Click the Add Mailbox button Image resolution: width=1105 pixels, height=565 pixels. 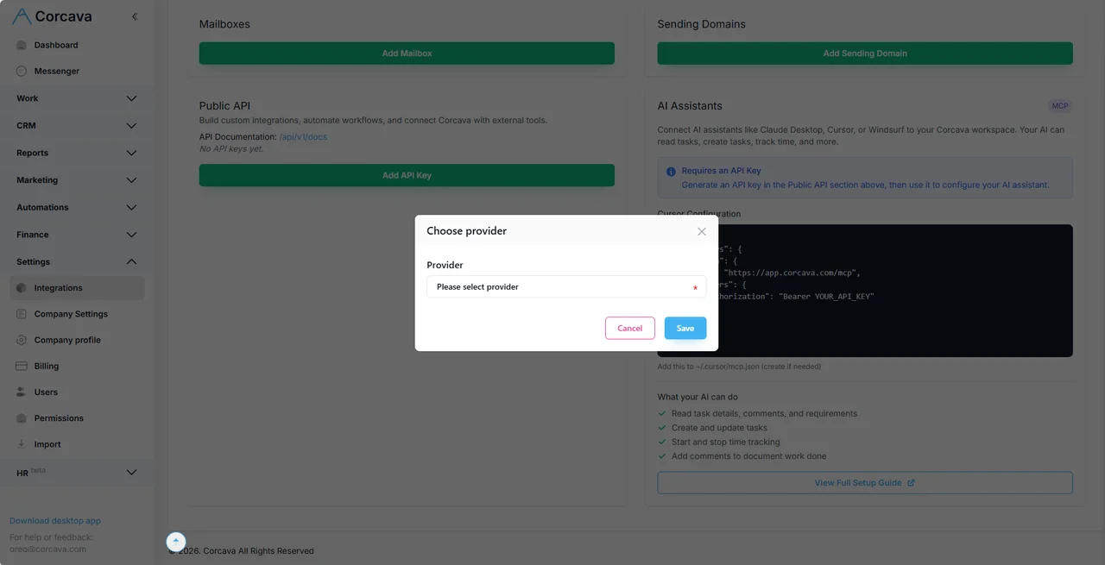(407, 53)
